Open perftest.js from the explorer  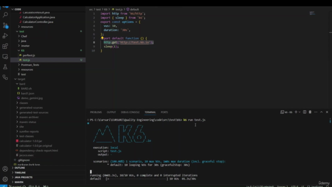click(29, 56)
